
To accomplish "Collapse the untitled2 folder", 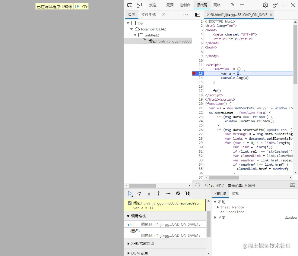I will [135, 35].
